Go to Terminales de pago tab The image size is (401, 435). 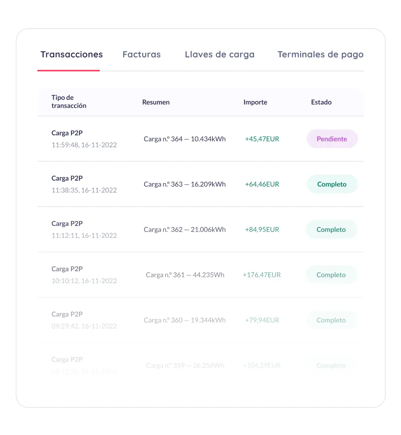pos(321,55)
